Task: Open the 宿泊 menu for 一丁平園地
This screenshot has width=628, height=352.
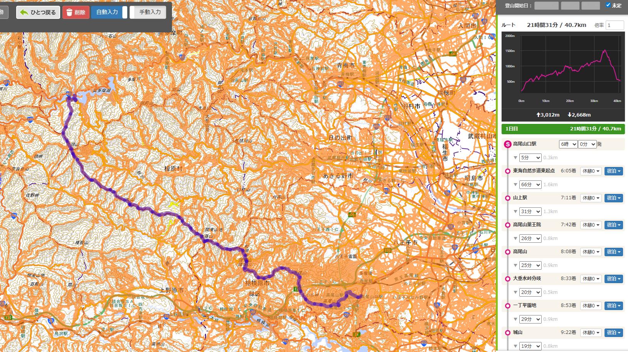Action: 614,305
